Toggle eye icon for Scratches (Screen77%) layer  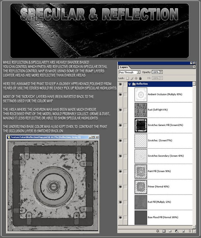pos(120,140)
